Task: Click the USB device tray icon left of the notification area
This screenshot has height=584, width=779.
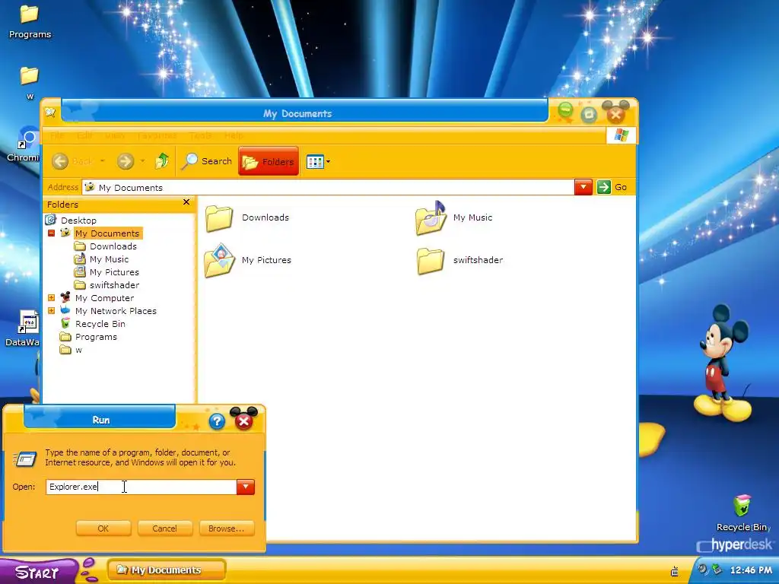Action: point(675,571)
